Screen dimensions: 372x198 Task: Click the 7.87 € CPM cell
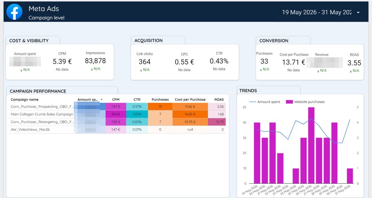coord(116,107)
